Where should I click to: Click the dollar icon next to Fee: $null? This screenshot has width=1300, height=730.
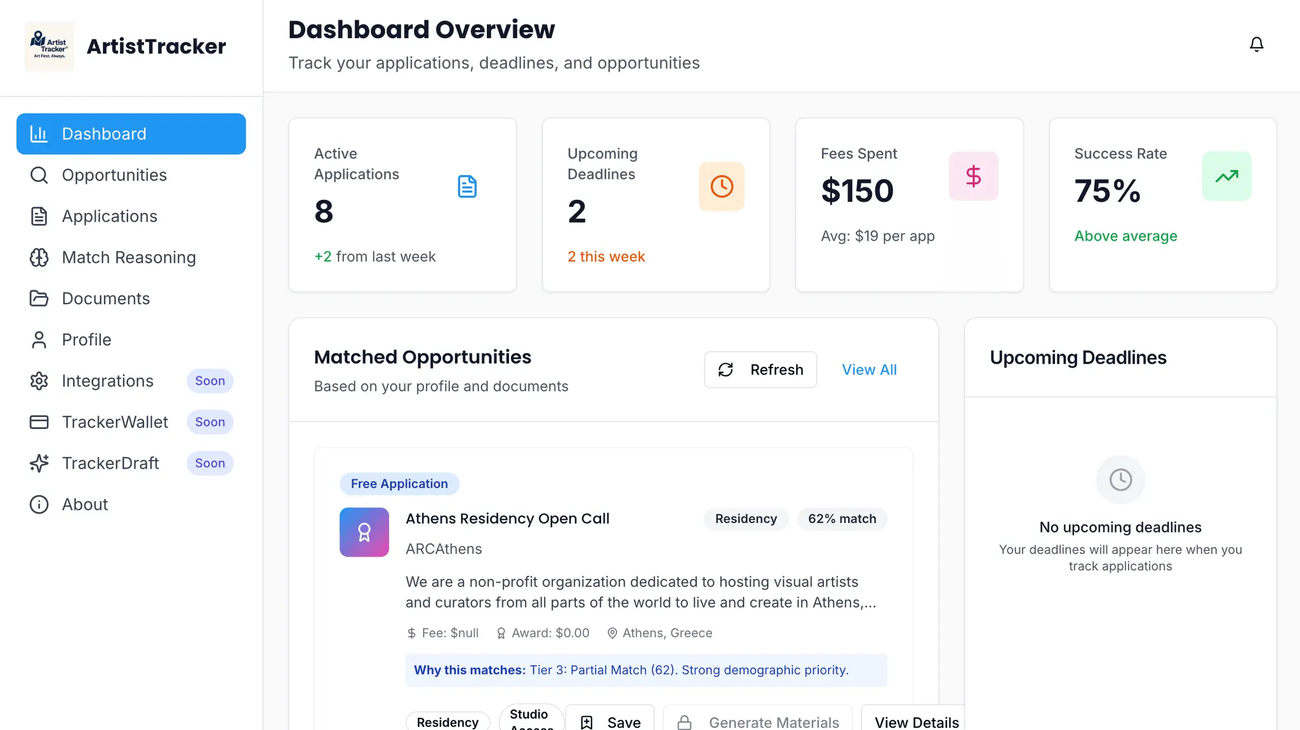coord(411,634)
